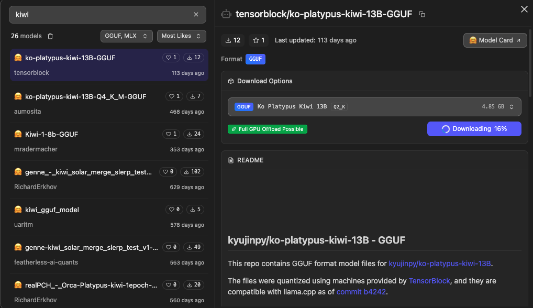Select realPCH_-_Orca-Platypus-kiwi-1epoch model
The height and width of the screenshot is (308, 533).
tap(109, 292)
